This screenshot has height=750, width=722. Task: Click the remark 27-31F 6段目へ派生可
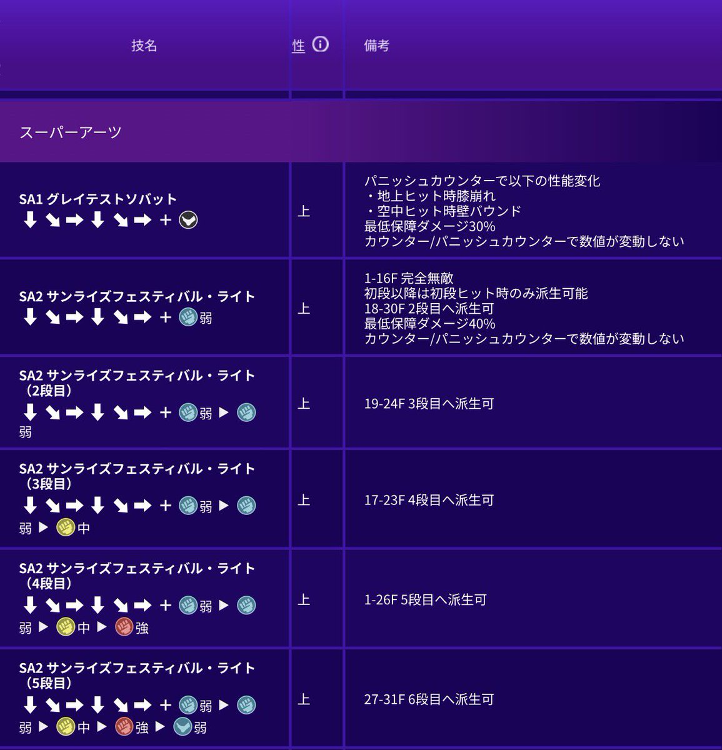click(429, 699)
